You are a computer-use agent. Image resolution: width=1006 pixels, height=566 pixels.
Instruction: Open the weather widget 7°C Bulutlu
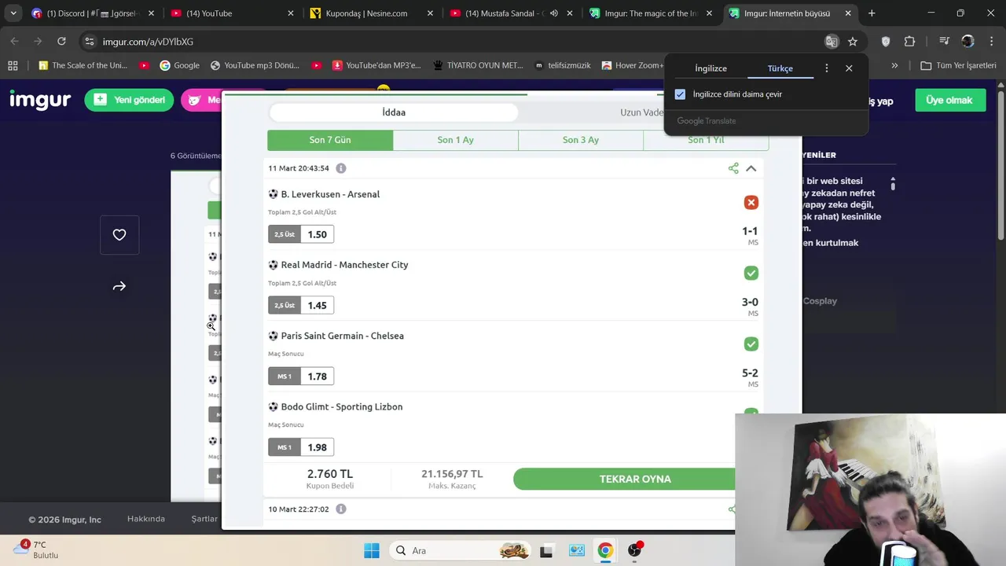[x=36, y=549]
